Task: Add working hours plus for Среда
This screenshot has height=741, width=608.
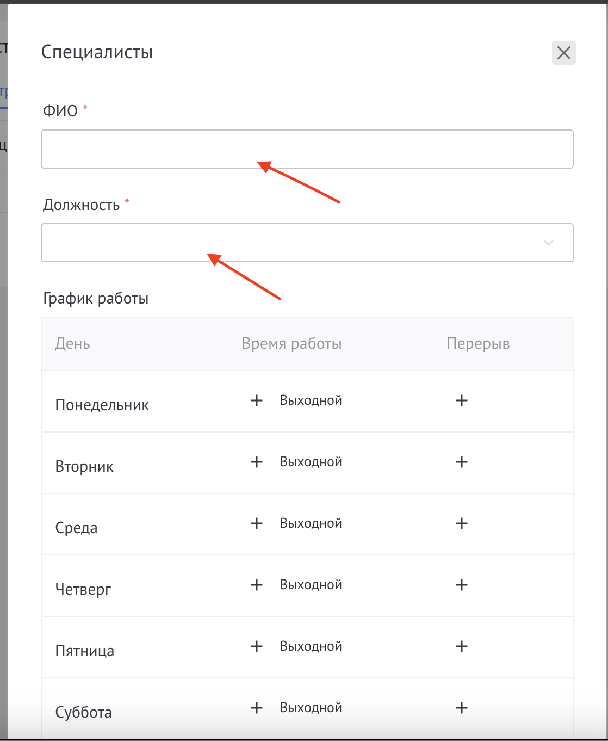Action: [x=256, y=524]
